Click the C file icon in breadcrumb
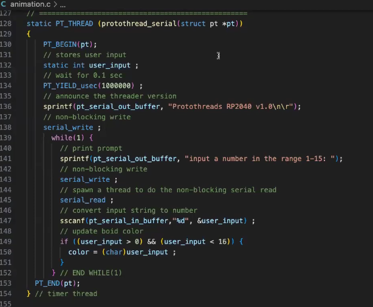 [x=4, y=4]
